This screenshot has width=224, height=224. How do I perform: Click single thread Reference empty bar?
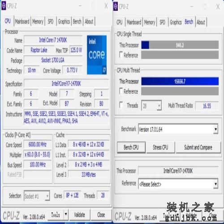180,55
